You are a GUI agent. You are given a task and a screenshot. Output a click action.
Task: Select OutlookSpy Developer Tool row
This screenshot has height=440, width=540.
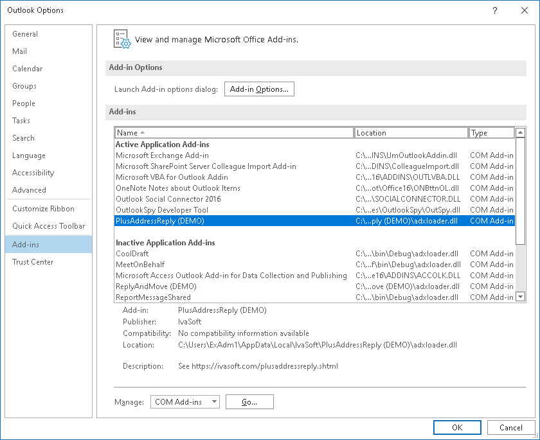click(x=314, y=210)
